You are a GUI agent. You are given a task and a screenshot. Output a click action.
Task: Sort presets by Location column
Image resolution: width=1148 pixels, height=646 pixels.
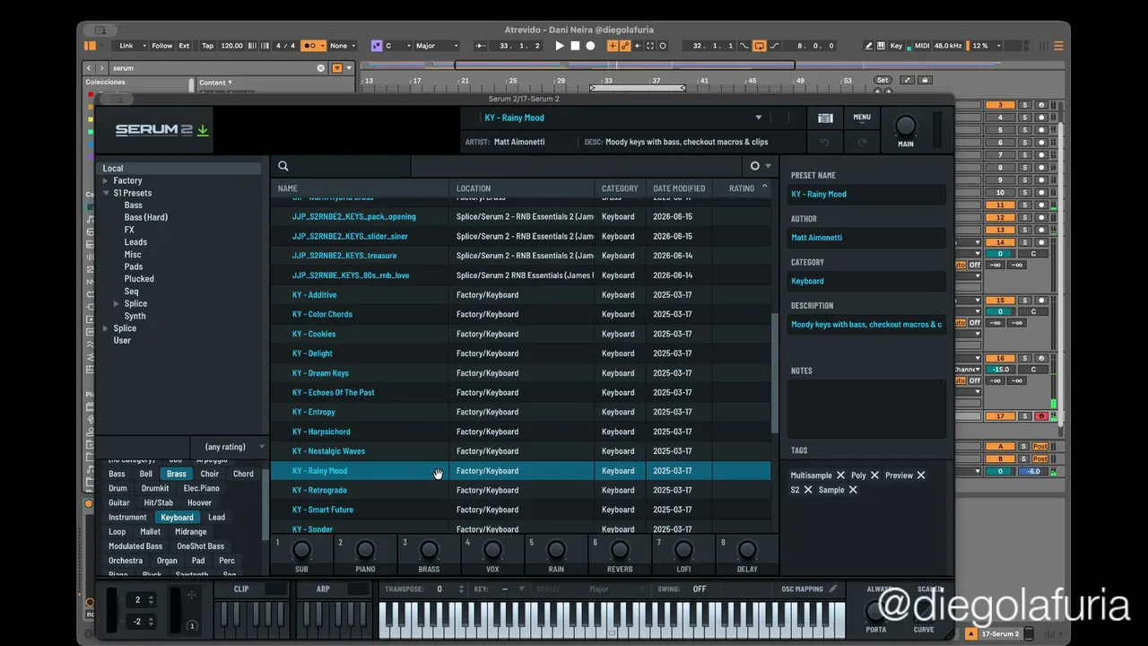point(474,188)
